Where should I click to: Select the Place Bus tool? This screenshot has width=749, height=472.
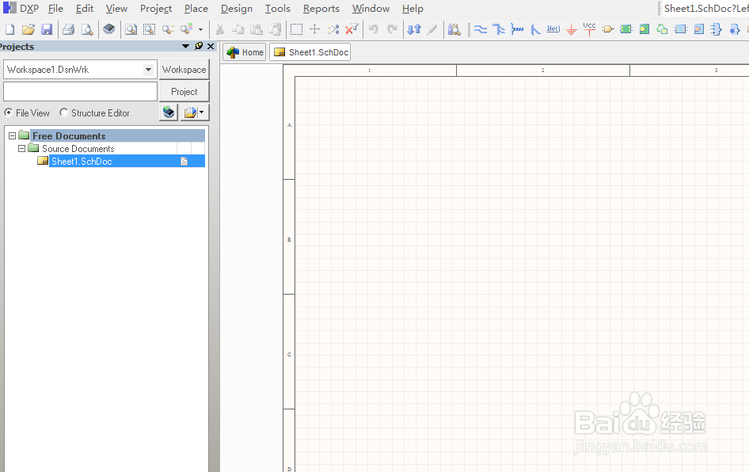click(499, 29)
